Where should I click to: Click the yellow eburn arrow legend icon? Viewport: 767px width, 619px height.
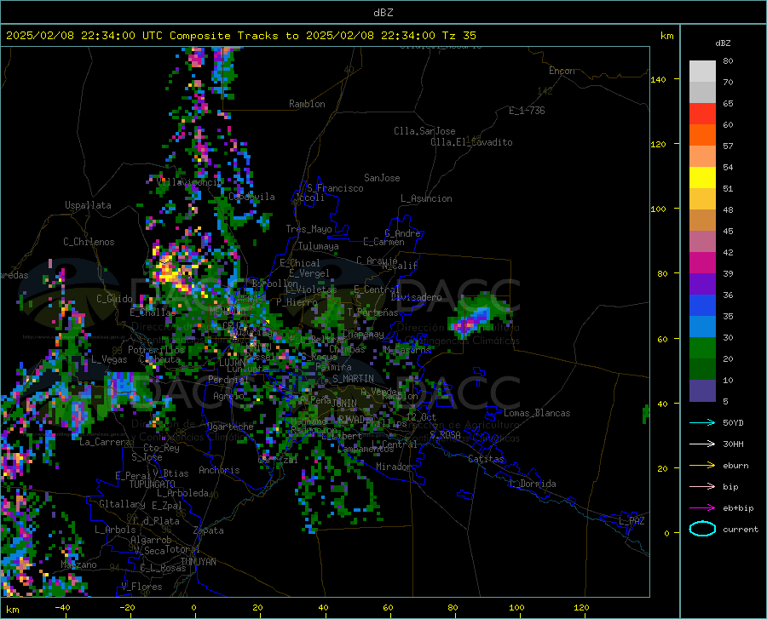click(702, 466)
